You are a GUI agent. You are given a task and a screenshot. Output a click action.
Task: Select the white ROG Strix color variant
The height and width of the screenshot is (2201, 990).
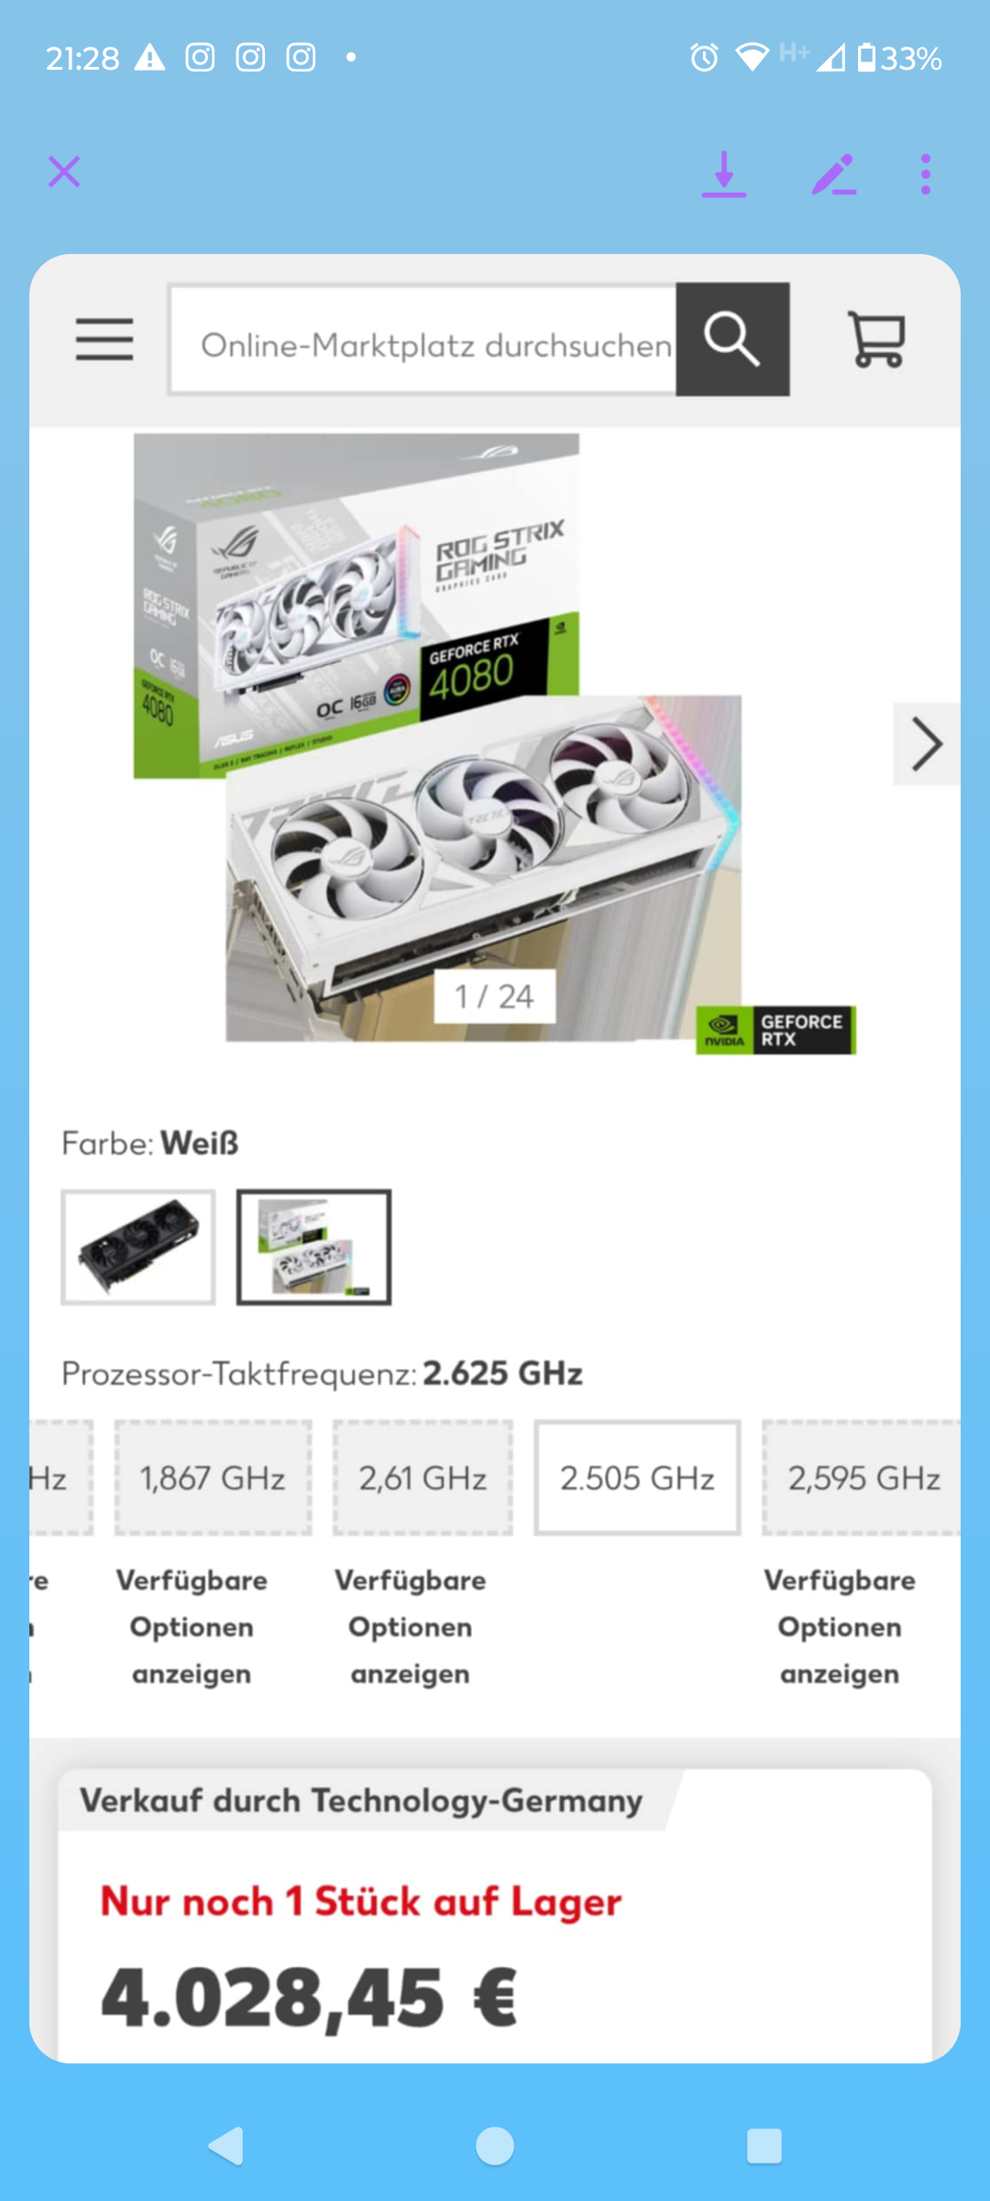tap(313, 1247)
